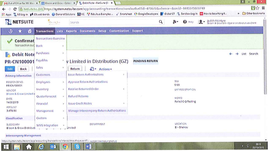Screen dimensions: 270x151
Task: Go to previous record arrow
Action: 231,54
